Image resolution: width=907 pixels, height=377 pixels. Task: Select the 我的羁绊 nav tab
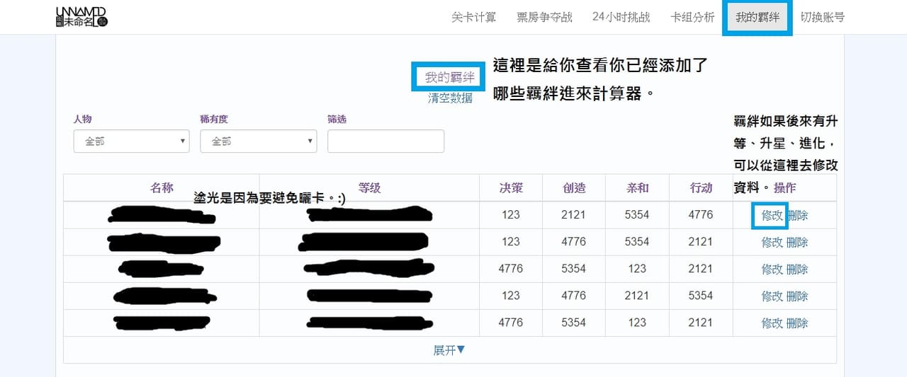coord(757,17)
